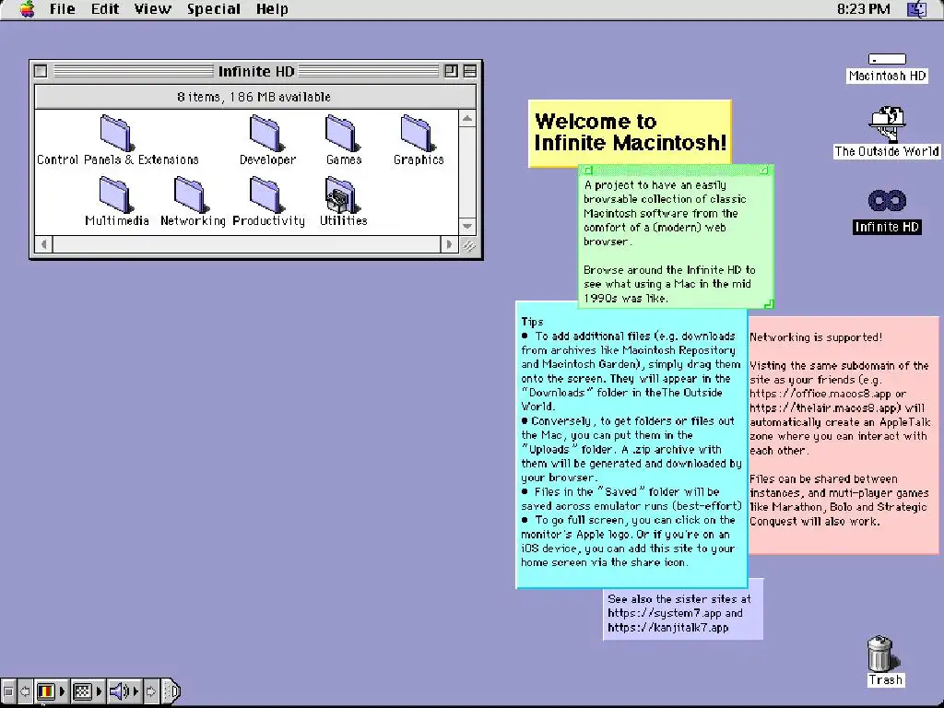The width and height of the screenshot is (944, 708).
Task: Select the Graphics folder icon
Action: click(418, 134)
